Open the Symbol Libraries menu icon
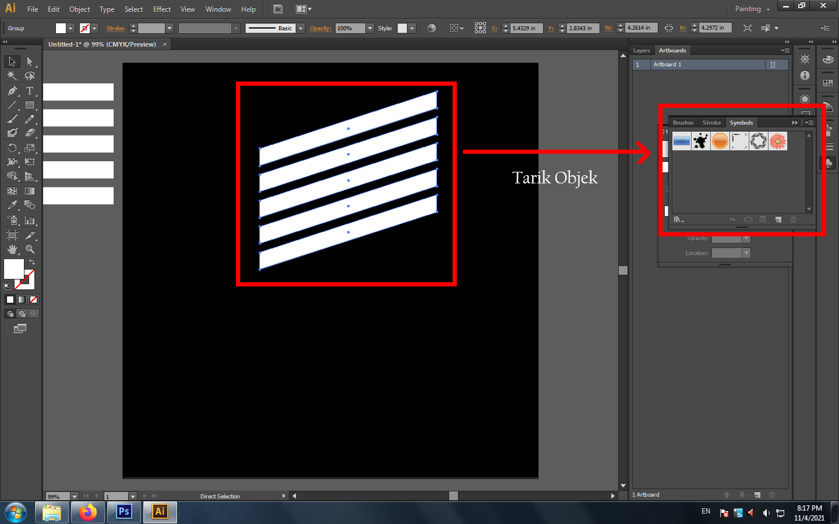 coord(678,219)
